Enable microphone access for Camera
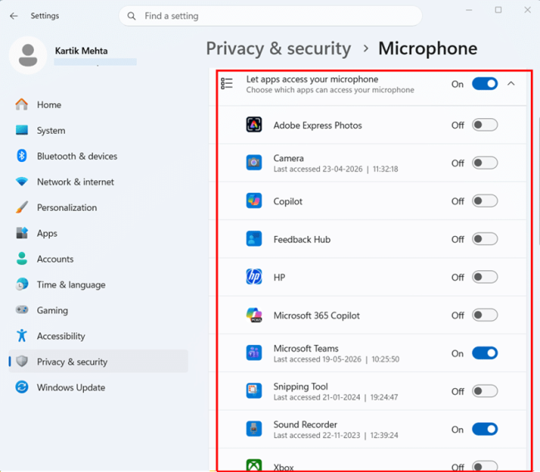 [x=484, y=163]
